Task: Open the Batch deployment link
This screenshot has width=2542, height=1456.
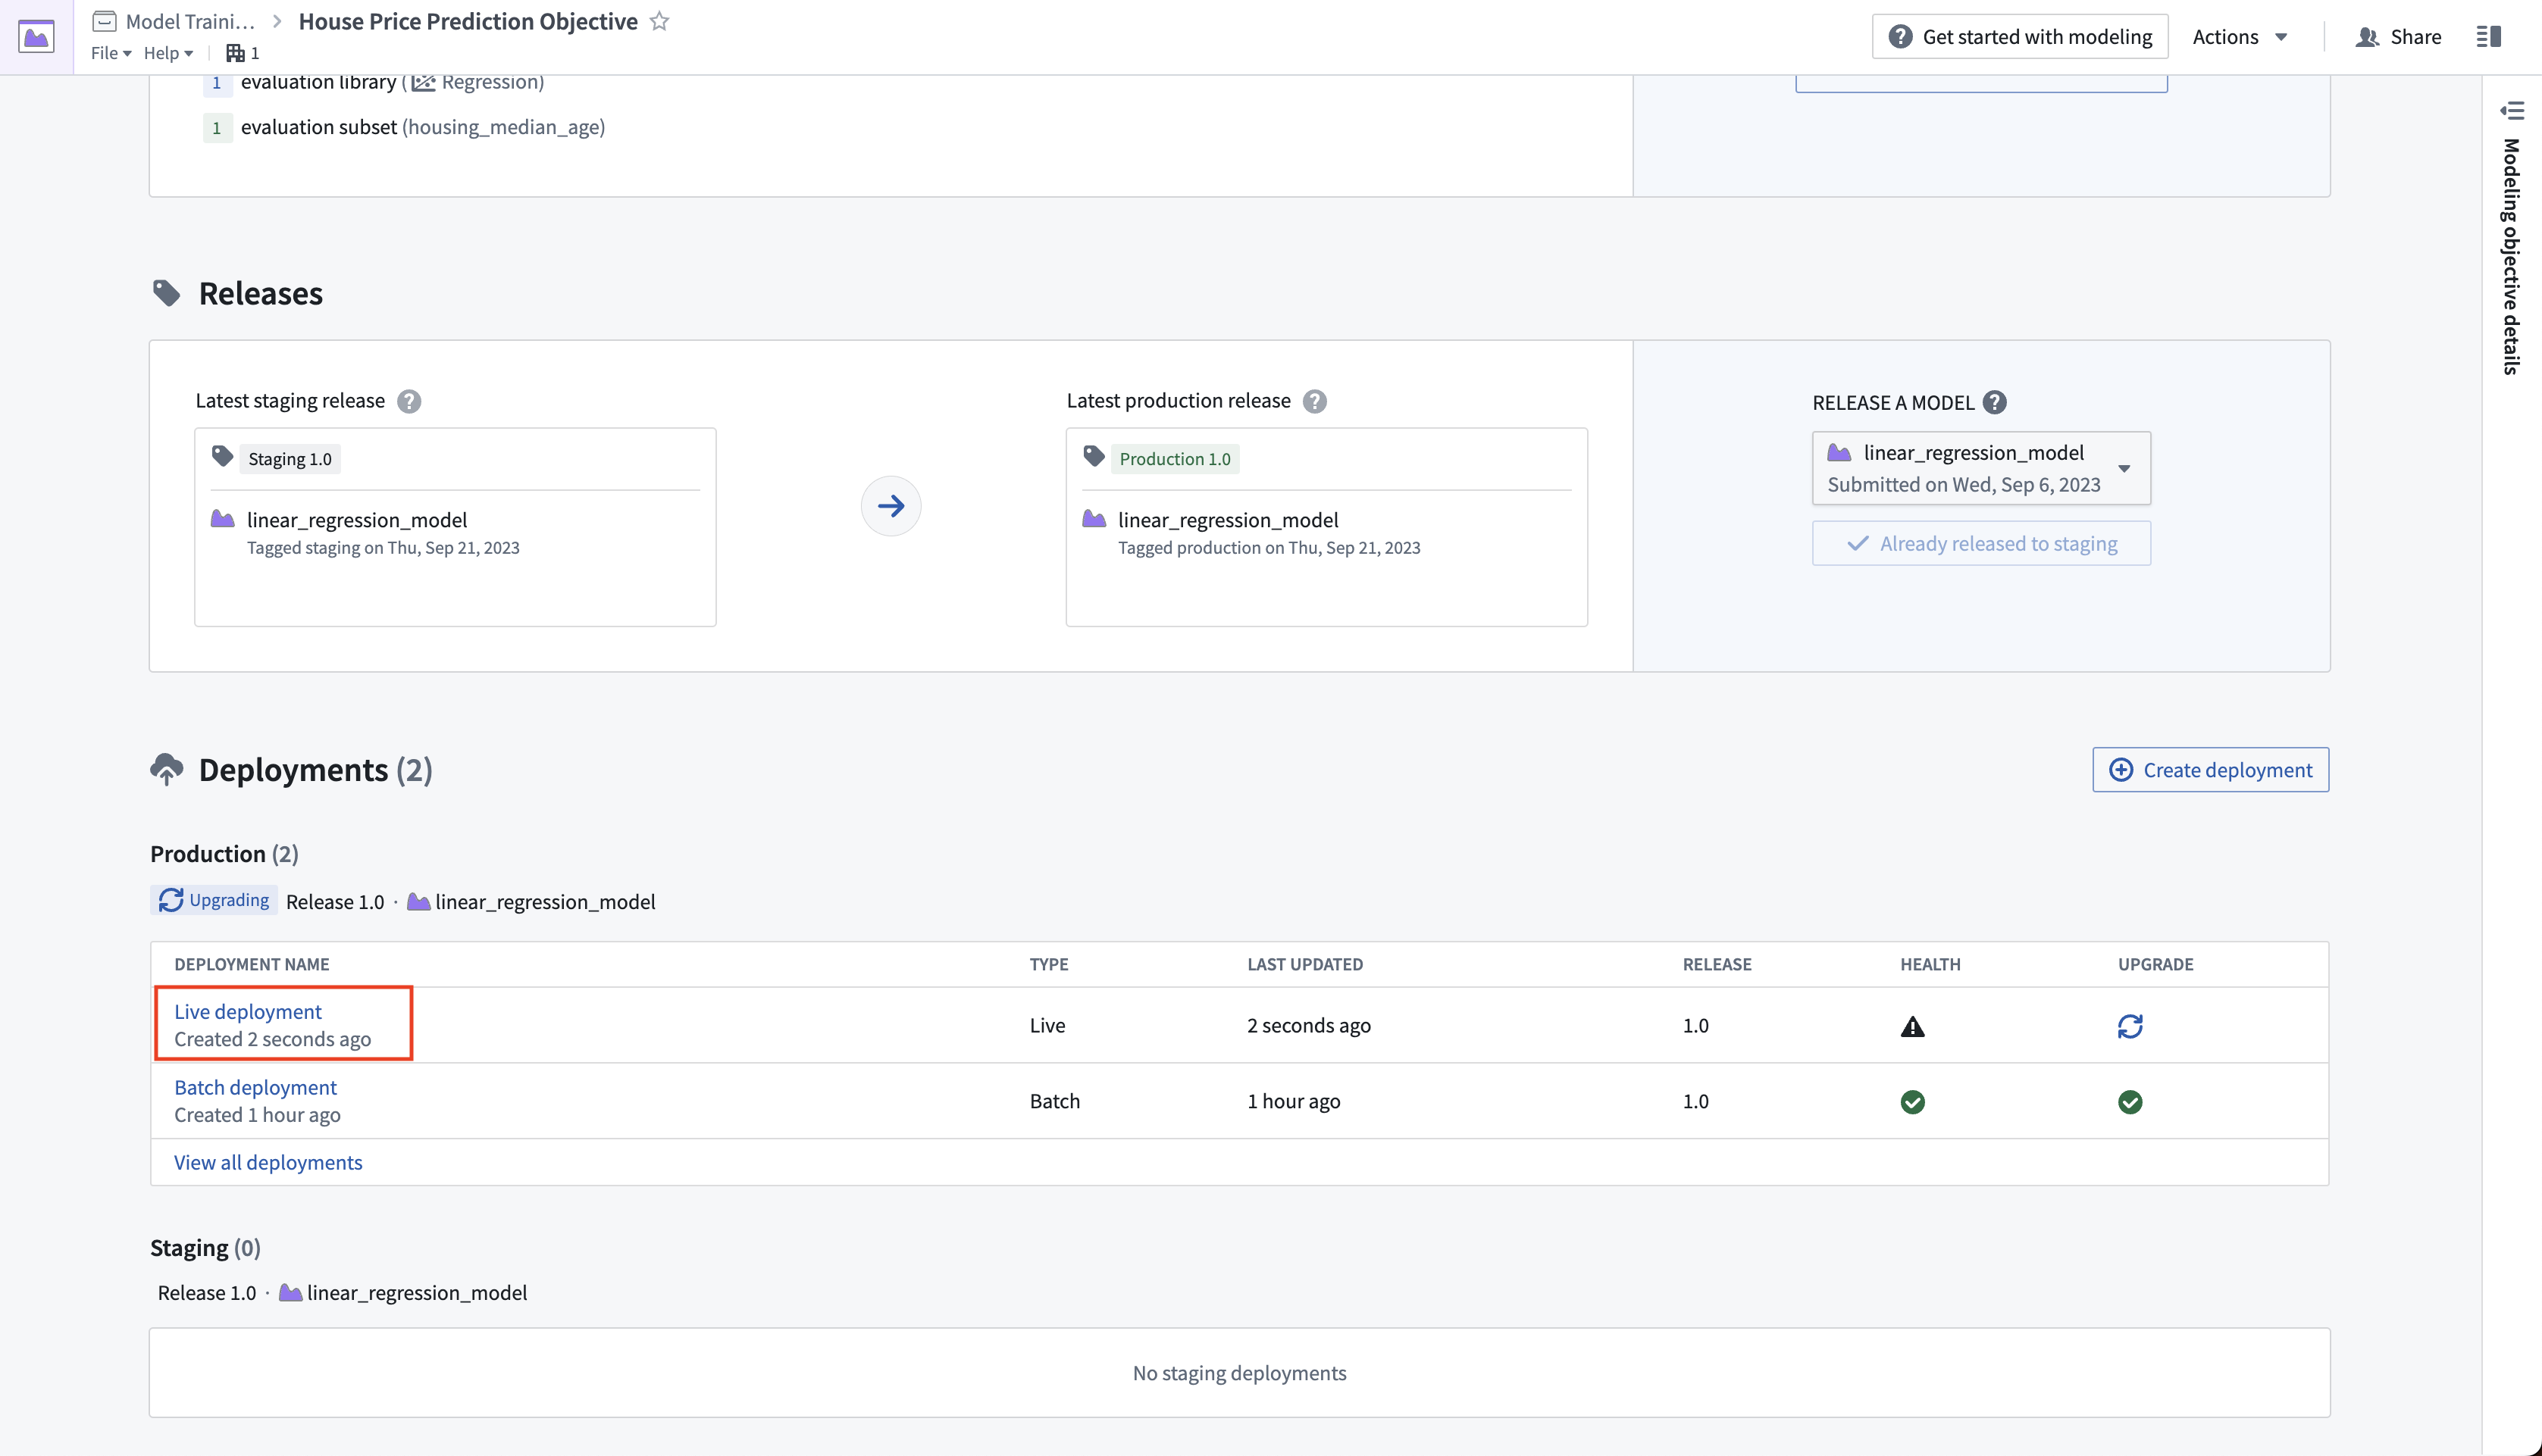Action: tap(255, 1088)
